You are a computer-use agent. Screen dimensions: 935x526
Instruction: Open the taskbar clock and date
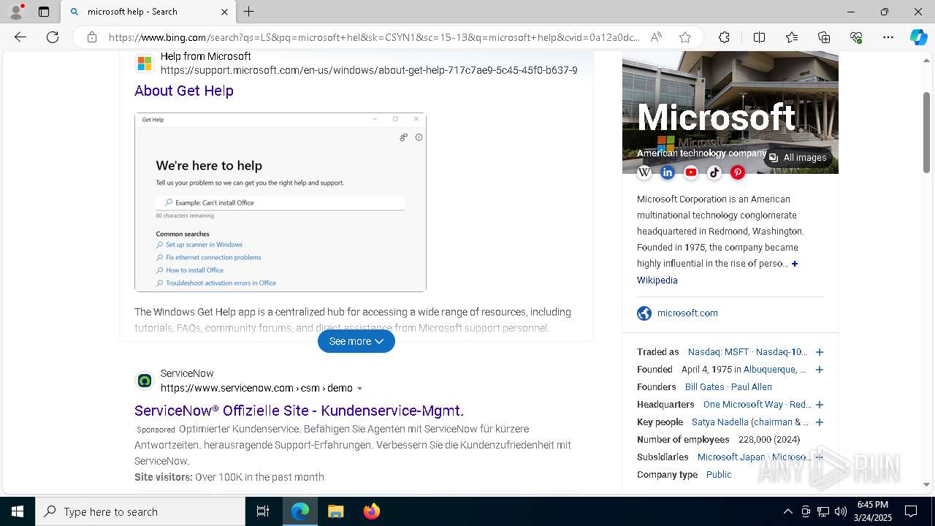coord(872,511)
